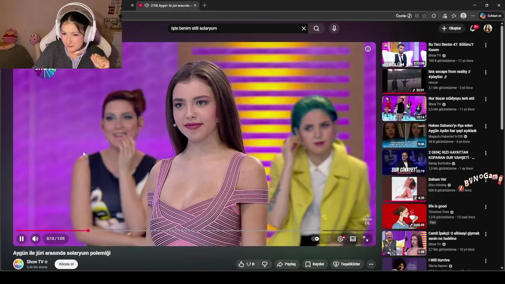Mute the video with the speaker icon
This screenshot has height=284, width=505.
36,239
